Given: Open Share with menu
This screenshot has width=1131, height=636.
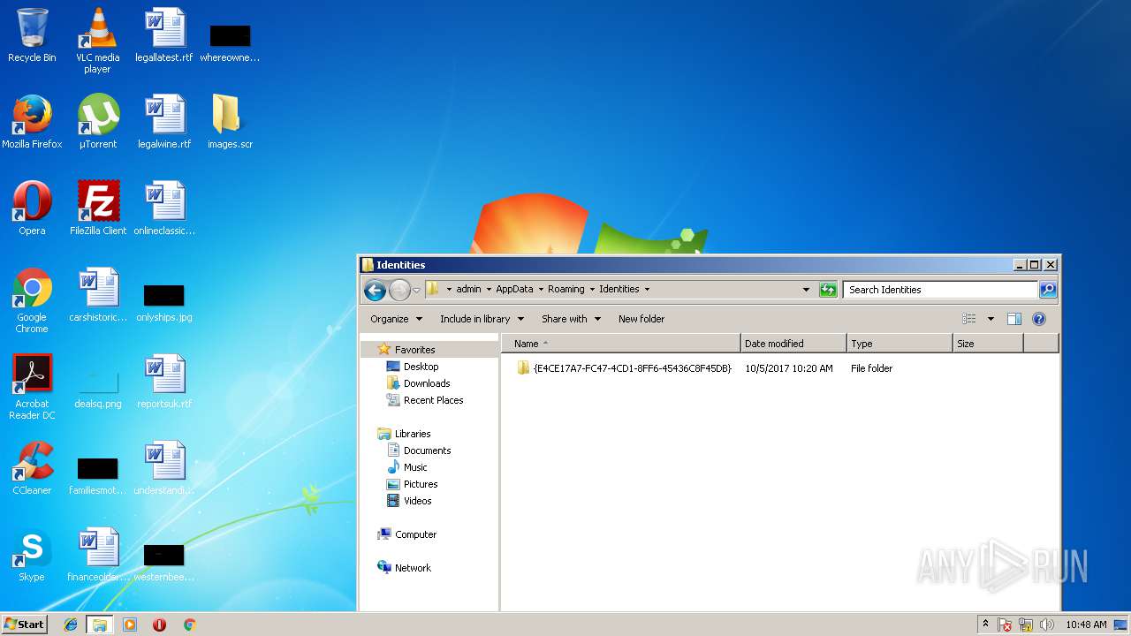Looking at the screenshot, I should [571, 319].
